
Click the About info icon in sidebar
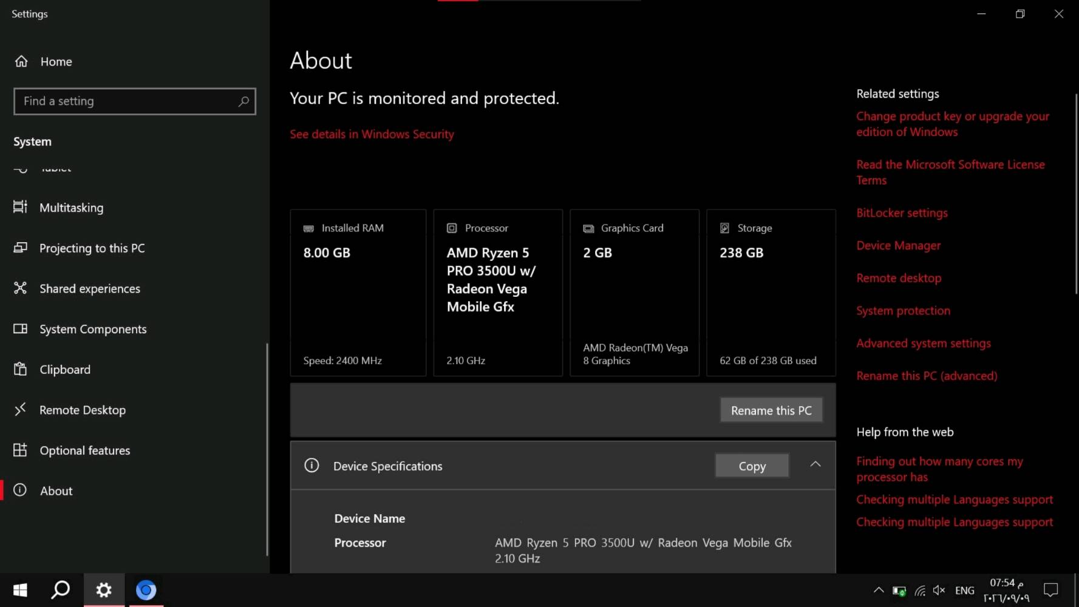20,490
